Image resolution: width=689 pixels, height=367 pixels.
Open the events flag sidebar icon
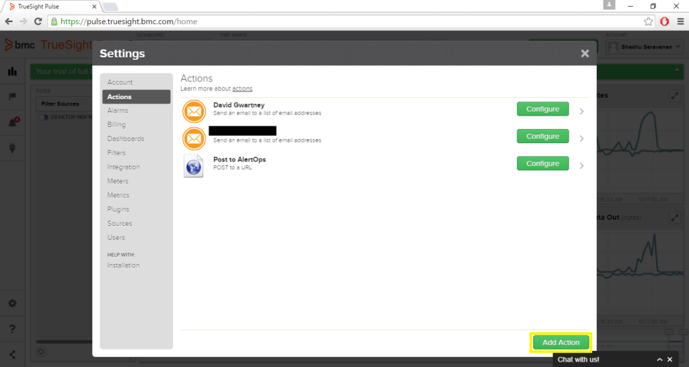pyautogui.click(x=12, y=97)
